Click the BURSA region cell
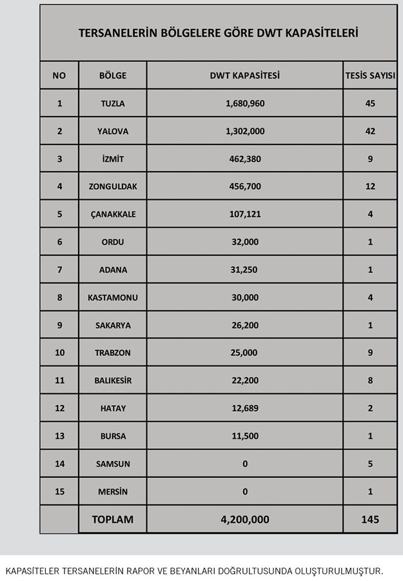The width and height of the screenshot is (403, 581). 113,436
